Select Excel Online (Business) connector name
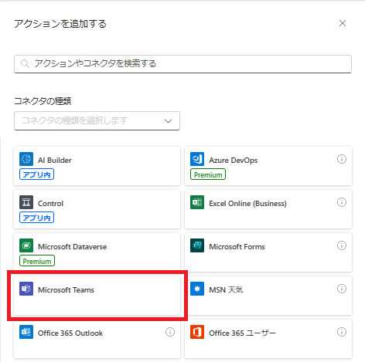 (247, 204)
